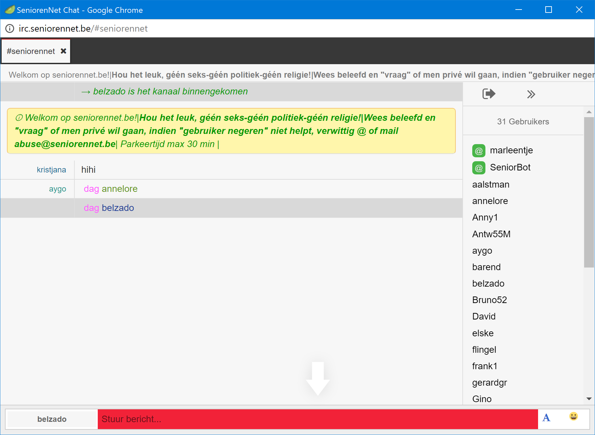Screen dimensions: 595x435
Task: Jump to latest messages with down arrow
Action: click(x=318, y=378)
